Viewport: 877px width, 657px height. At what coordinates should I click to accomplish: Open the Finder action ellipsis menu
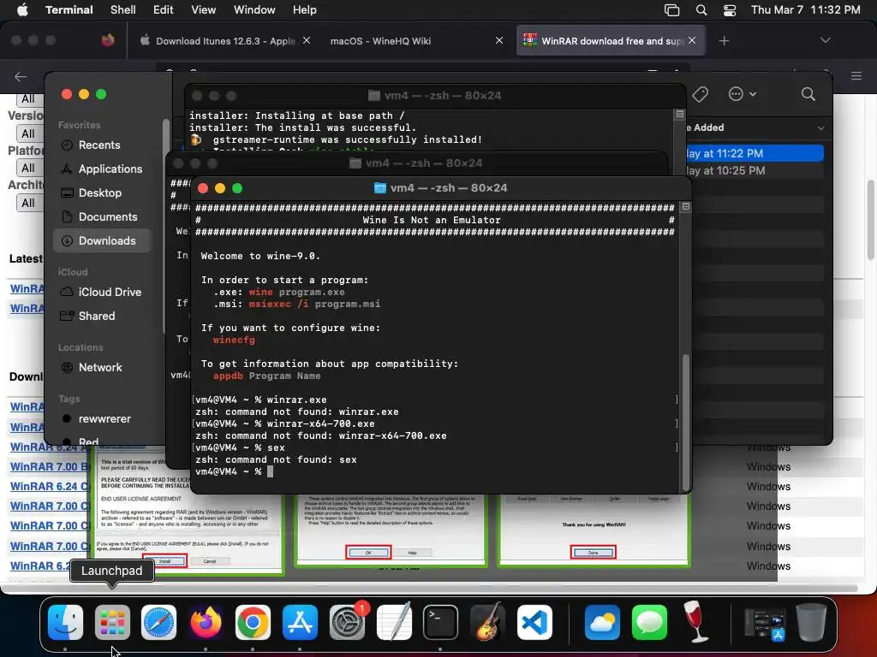coord(742,94)
